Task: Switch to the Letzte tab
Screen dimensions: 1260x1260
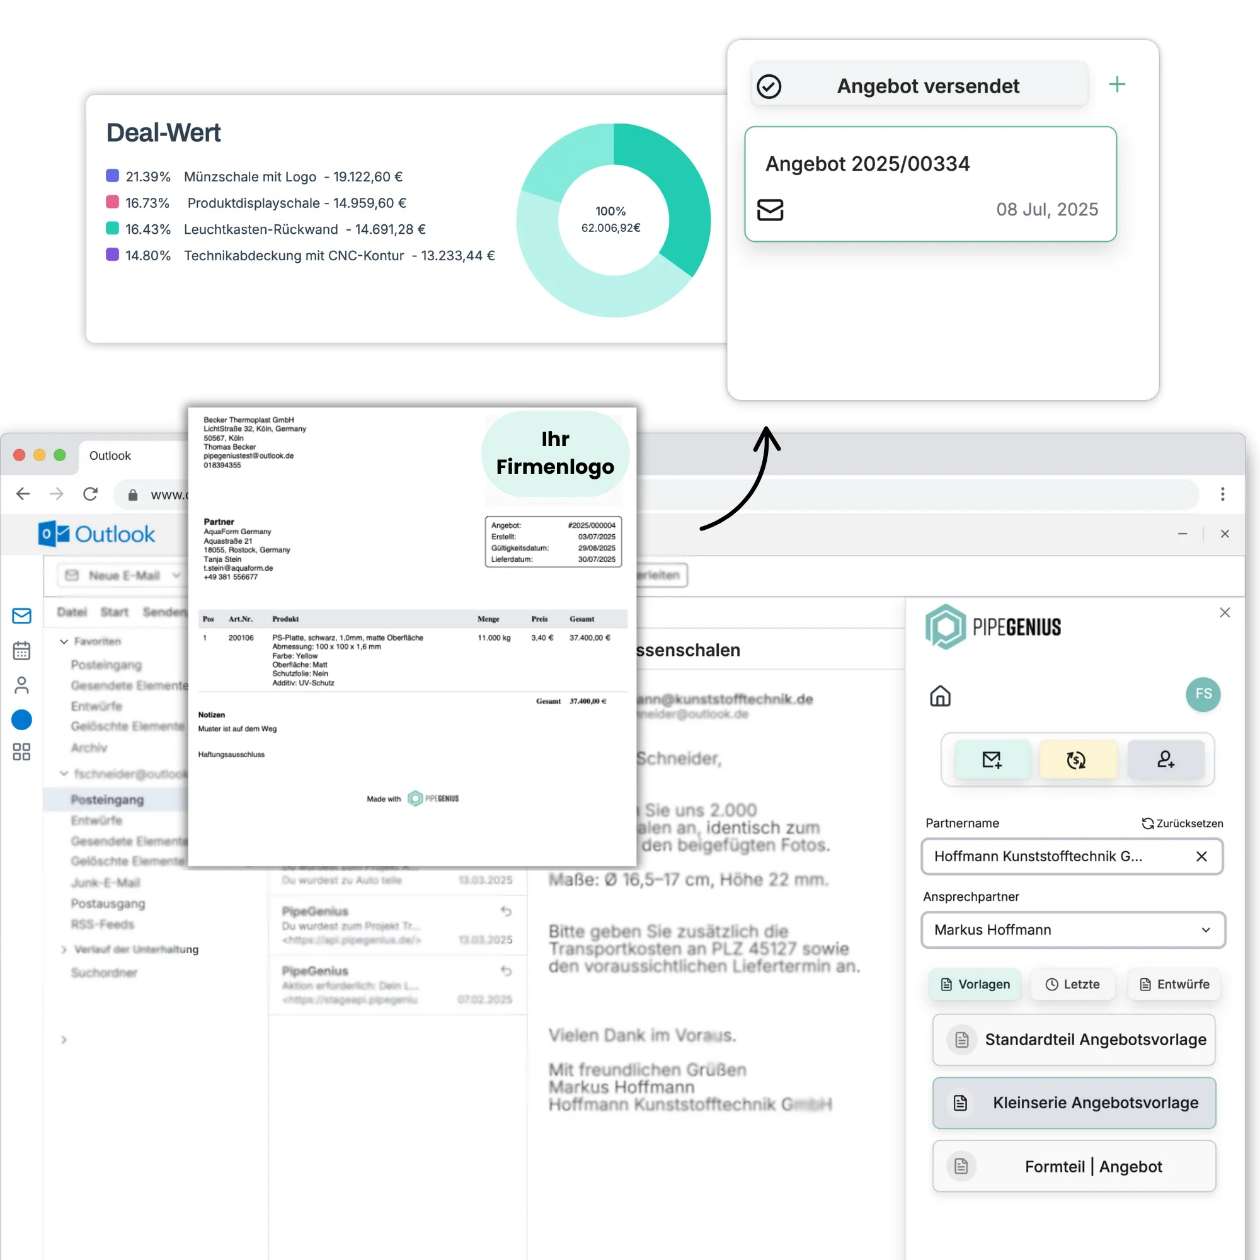Action: point(1072,984)
